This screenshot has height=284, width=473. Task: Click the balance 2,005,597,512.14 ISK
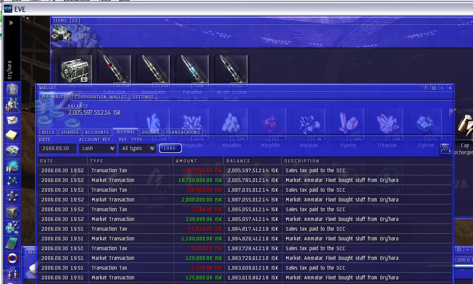pos(94,113)
